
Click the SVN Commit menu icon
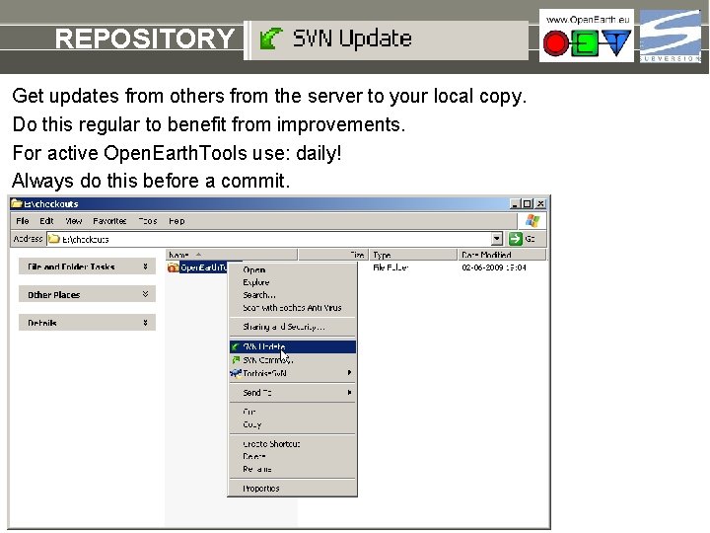point(236,360)
